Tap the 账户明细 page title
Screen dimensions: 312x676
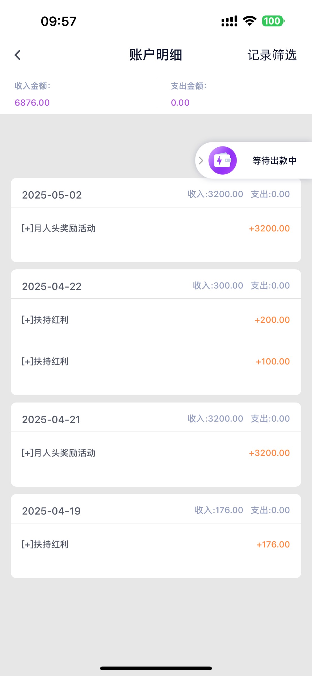pyautogui.click(x=156, y=55)
